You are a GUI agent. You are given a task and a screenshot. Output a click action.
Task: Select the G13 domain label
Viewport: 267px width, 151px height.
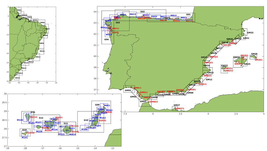point(33,112)
